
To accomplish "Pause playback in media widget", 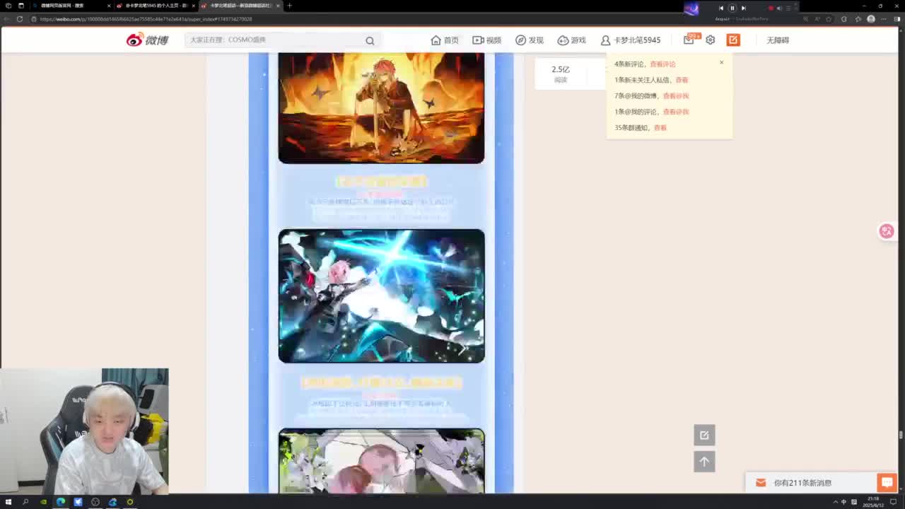I will (x=732, y=8).
